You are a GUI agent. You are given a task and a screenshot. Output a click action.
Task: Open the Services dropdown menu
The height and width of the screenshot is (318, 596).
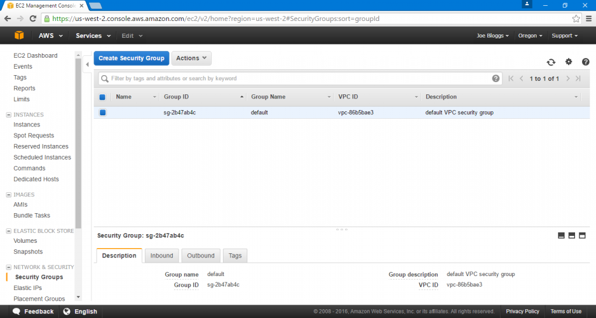click(93, 36)
